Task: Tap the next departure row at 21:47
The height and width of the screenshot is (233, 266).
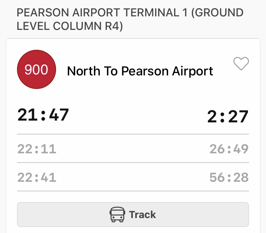Action: point(133,116)
